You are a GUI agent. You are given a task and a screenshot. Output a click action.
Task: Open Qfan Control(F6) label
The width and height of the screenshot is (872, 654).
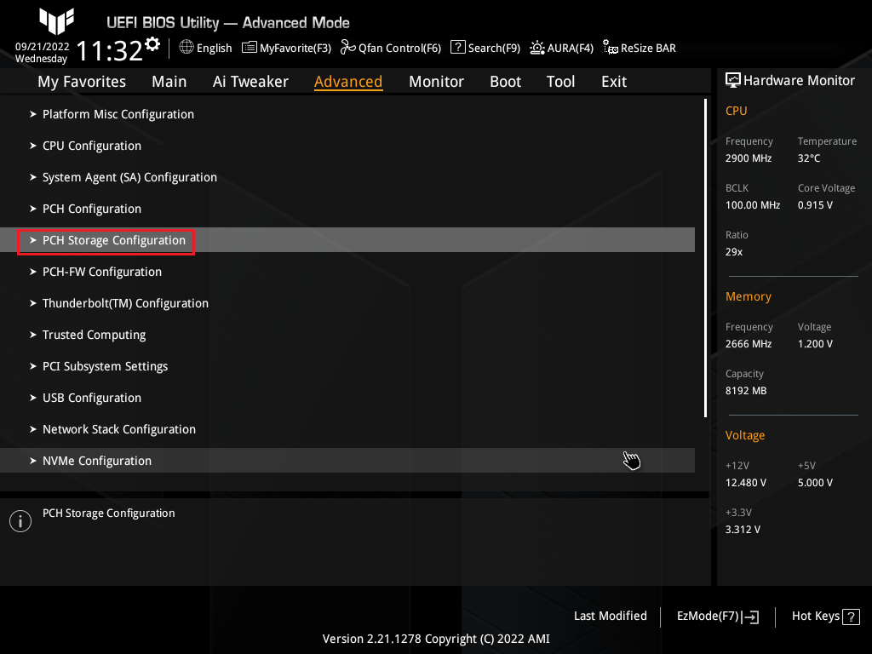399,49
